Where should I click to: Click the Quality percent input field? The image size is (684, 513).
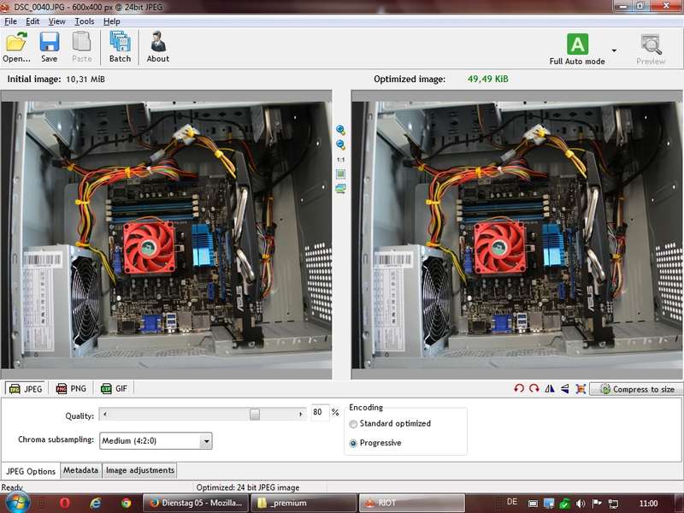320,412
